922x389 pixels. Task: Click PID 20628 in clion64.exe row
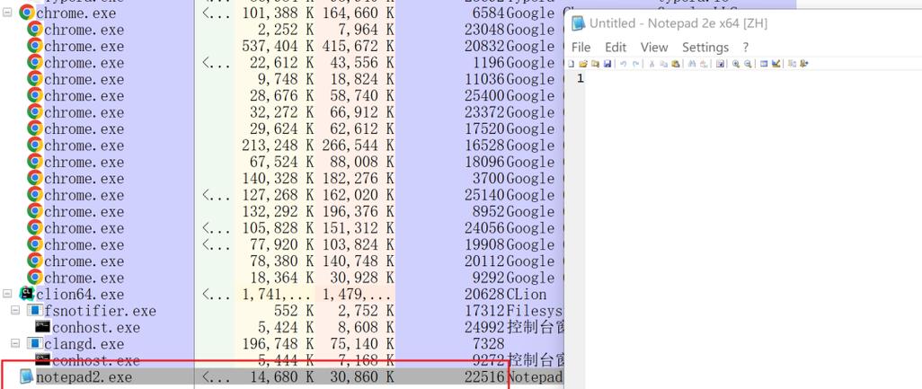click(484, 294)
